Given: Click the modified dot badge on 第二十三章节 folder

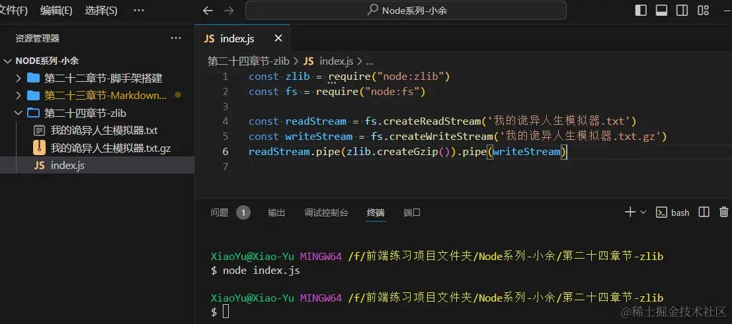Looking at the screenshot, I should [x=178, y=94].
